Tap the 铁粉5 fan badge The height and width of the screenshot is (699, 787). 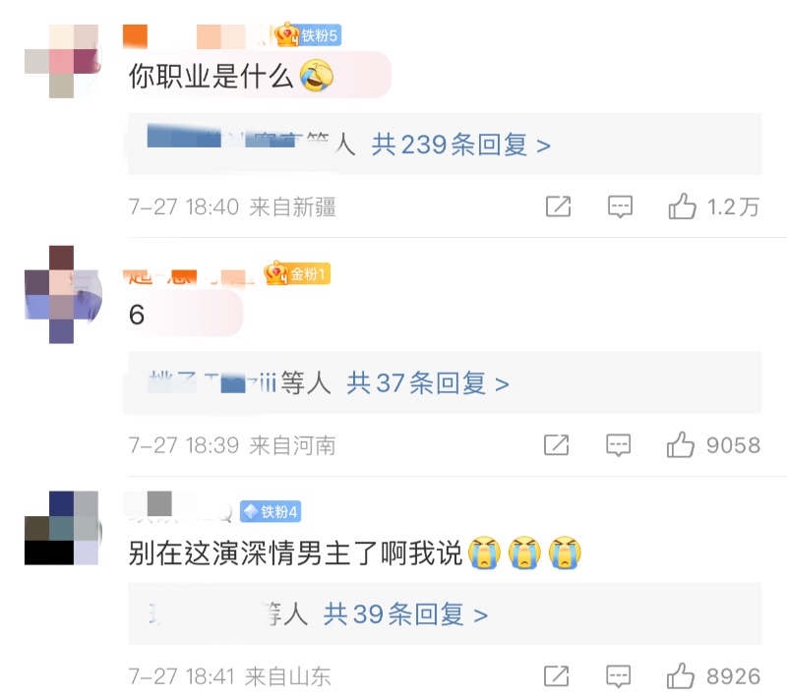tap(308, 35)
